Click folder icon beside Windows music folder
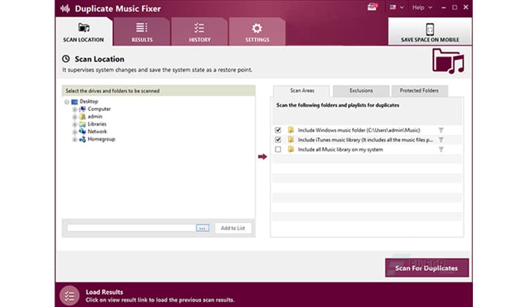 tap(291, 129)
